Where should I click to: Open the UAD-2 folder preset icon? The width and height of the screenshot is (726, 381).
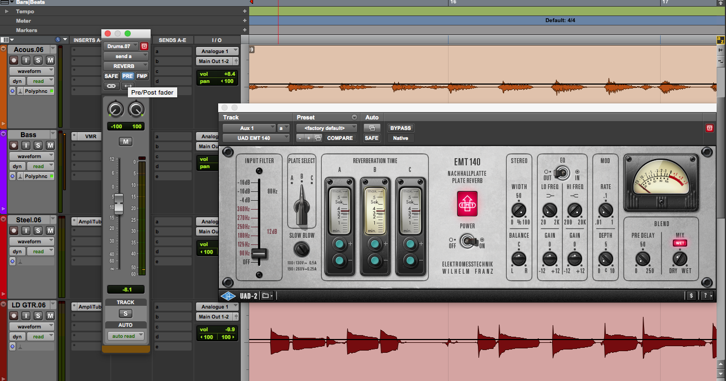pos(267,296)
